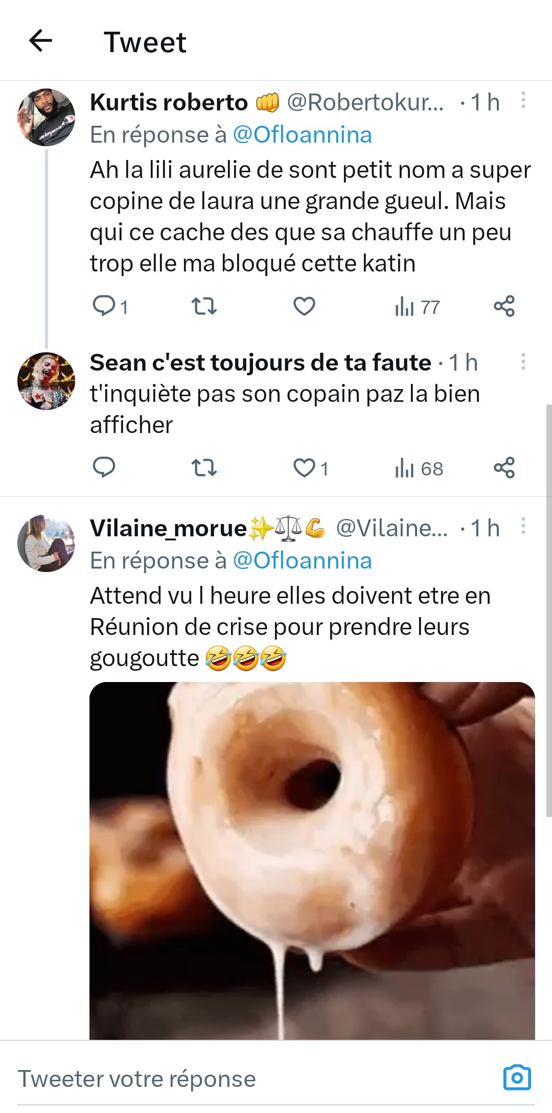This screenshot has width=552, height=1113.
Task: View analytics showing 77 views
Action: pyautogui.click(x=417, y=307)
